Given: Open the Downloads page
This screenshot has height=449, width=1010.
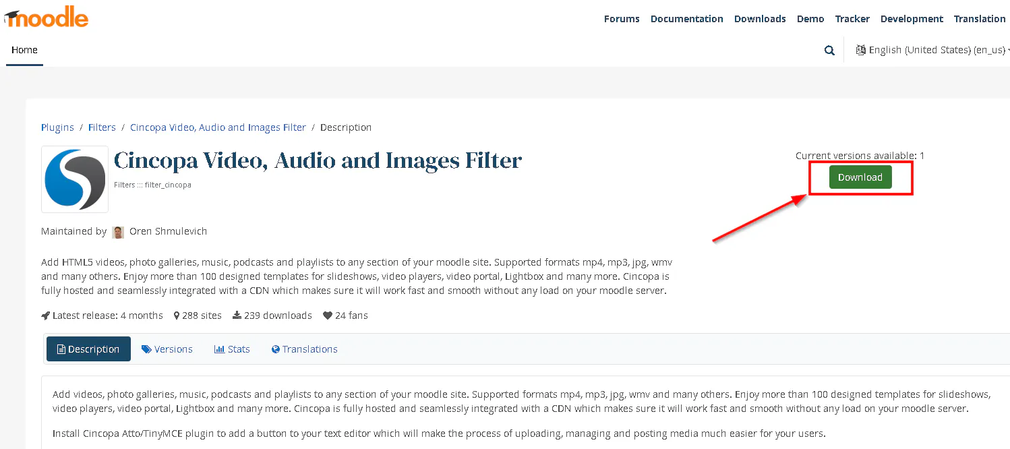Looking at the screenshot, I should click(x=760, y=19).
